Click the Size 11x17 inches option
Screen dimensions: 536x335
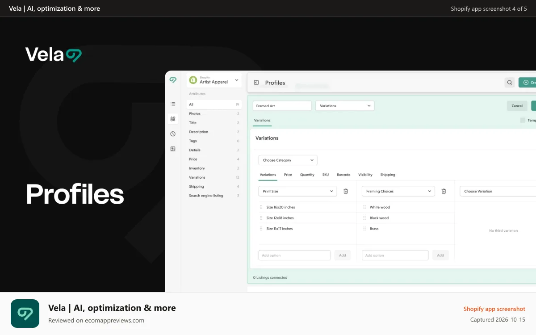280,229
